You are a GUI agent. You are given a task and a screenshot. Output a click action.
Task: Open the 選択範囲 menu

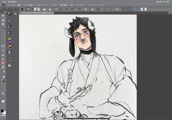point(64,5)
